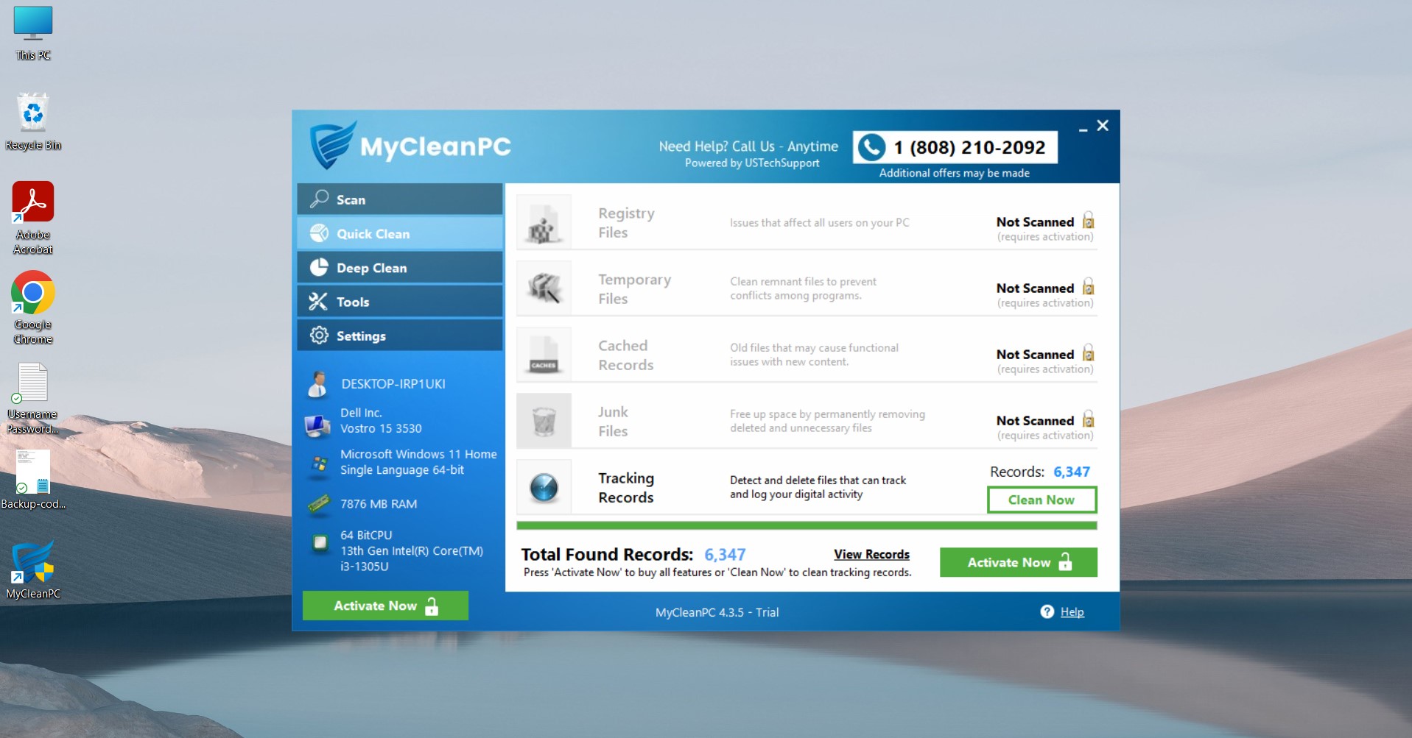The width and height of the screenshot is (1412, 738).
Task: Select the Username Password text file on desktop
Action: click(x=32, y=398)
